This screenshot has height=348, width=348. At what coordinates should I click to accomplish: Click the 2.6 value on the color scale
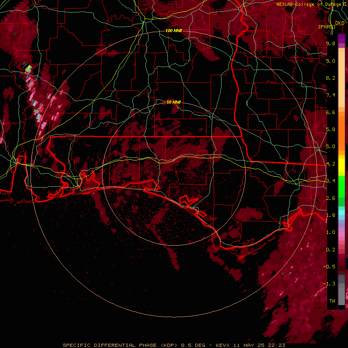331,198
